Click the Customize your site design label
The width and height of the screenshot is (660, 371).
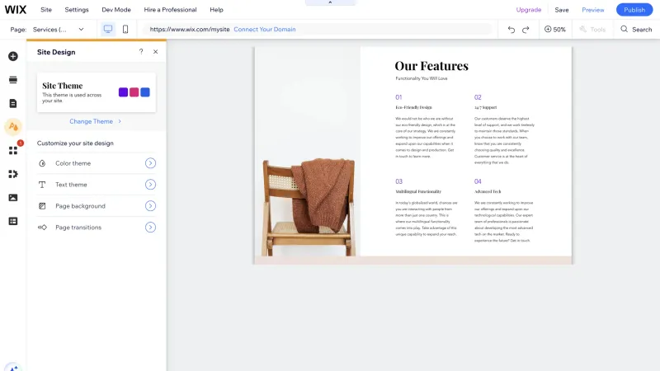[75, 143]
